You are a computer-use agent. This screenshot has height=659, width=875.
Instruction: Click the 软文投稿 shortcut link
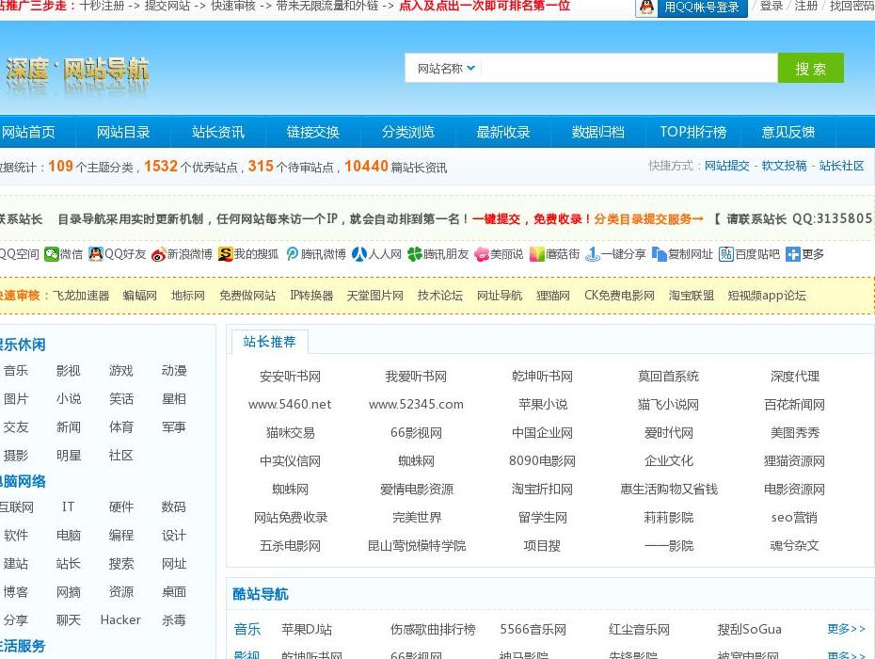pos(784,166)
